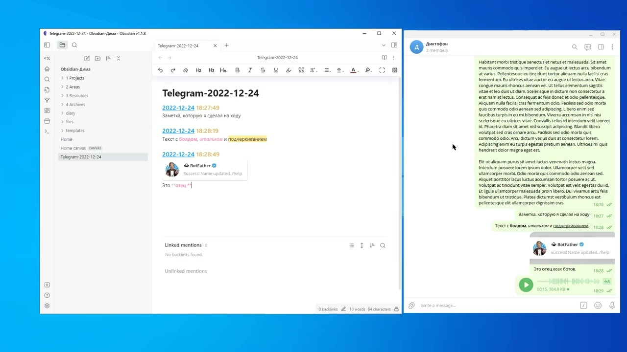Open the file explorer tab in Obsidian

click(62, 45)
